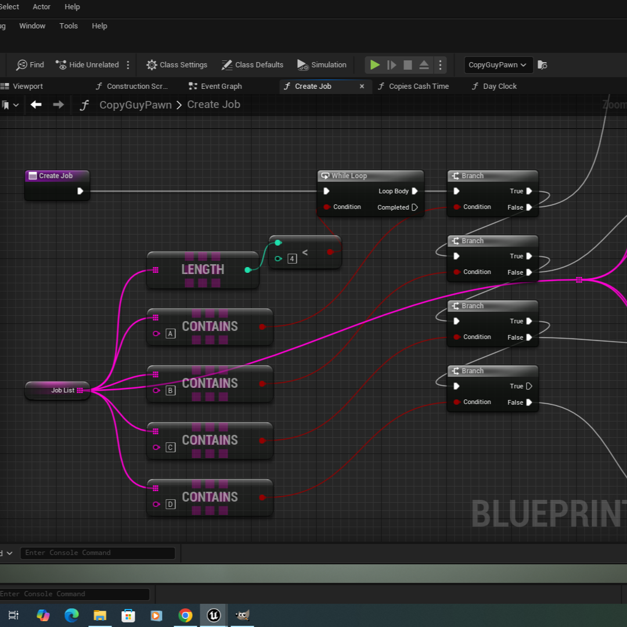Click the navigate forward arrow icon
Image resolution: width=627 pixels, height=627 pixels.
(x=58, y=105)
